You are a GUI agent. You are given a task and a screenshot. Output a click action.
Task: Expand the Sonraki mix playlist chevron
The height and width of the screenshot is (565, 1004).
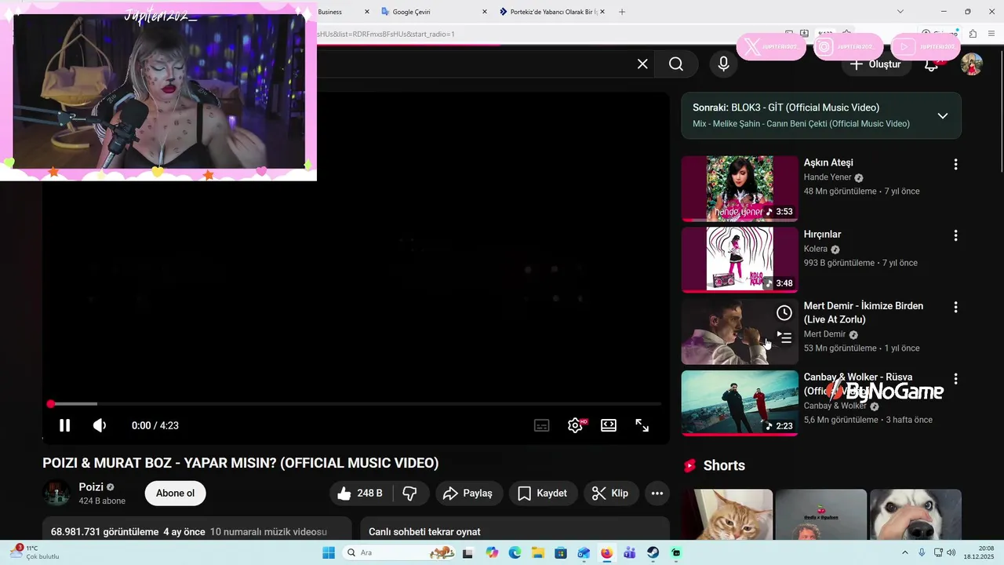point(943,115)
